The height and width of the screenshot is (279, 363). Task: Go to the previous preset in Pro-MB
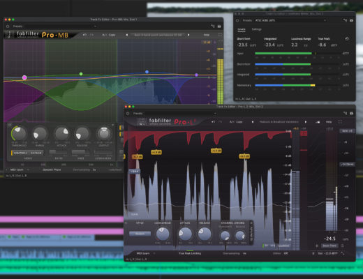tap(127, 35)
